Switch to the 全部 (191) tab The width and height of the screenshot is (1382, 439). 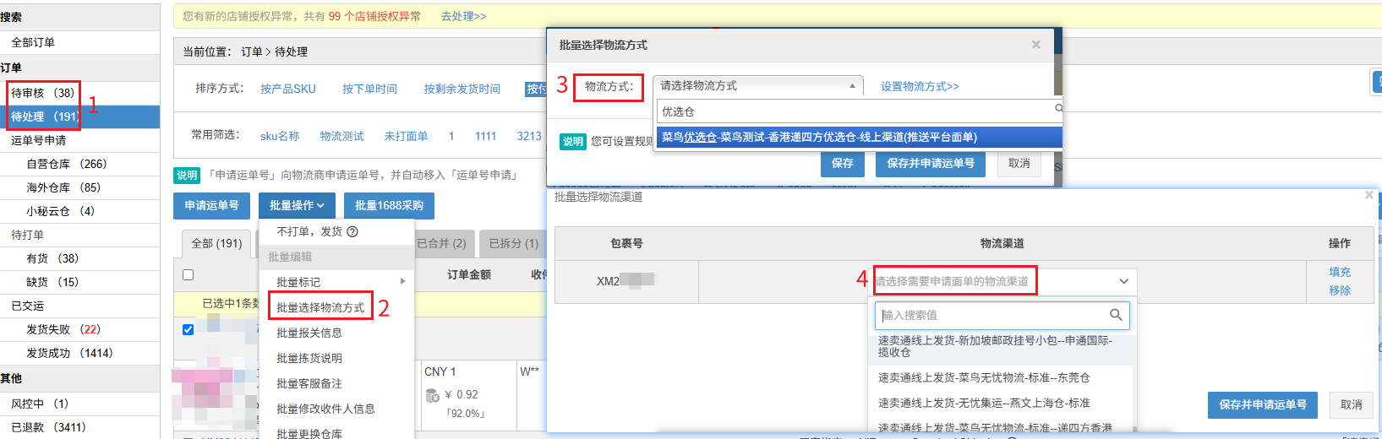tap(216, 243)
